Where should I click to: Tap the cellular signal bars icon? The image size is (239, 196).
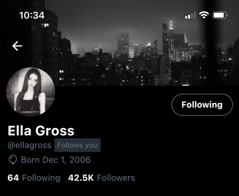190,15
